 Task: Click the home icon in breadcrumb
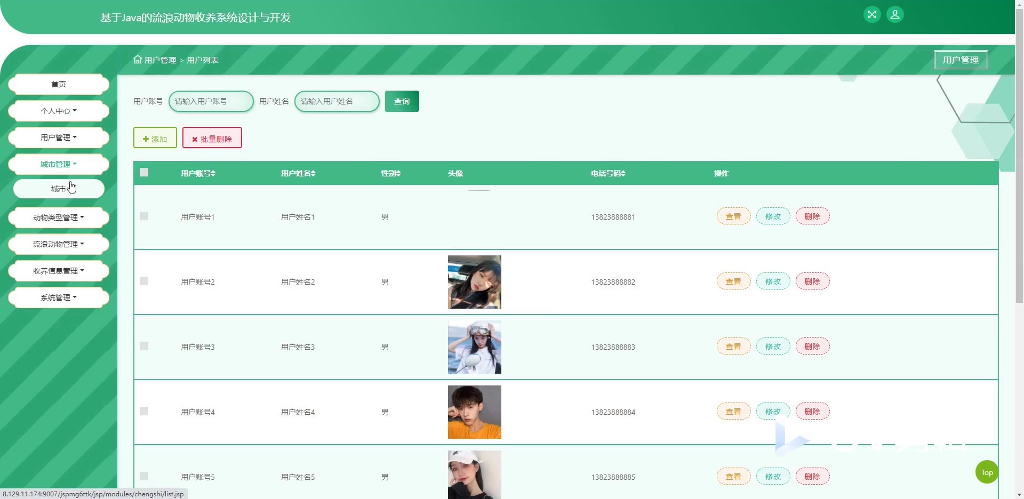pos(138,59)
